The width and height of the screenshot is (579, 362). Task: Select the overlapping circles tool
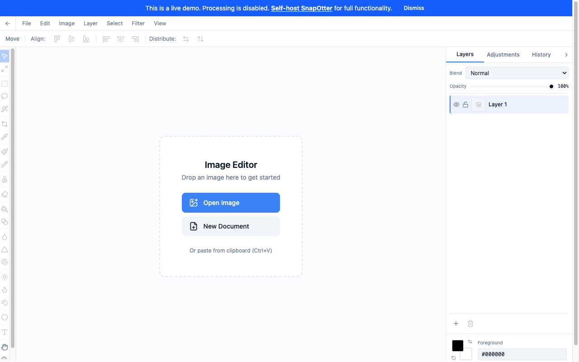tap(5, 222)
